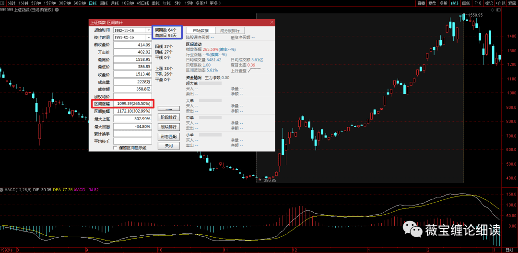Open the 起始时间 date dropdown
Image resolution: width=518 pixels, height=253 pixels.
tap(148, 30)
